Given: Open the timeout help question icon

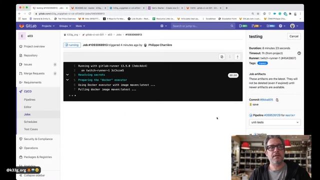Looking at the screenshot, I should (299, 53).
